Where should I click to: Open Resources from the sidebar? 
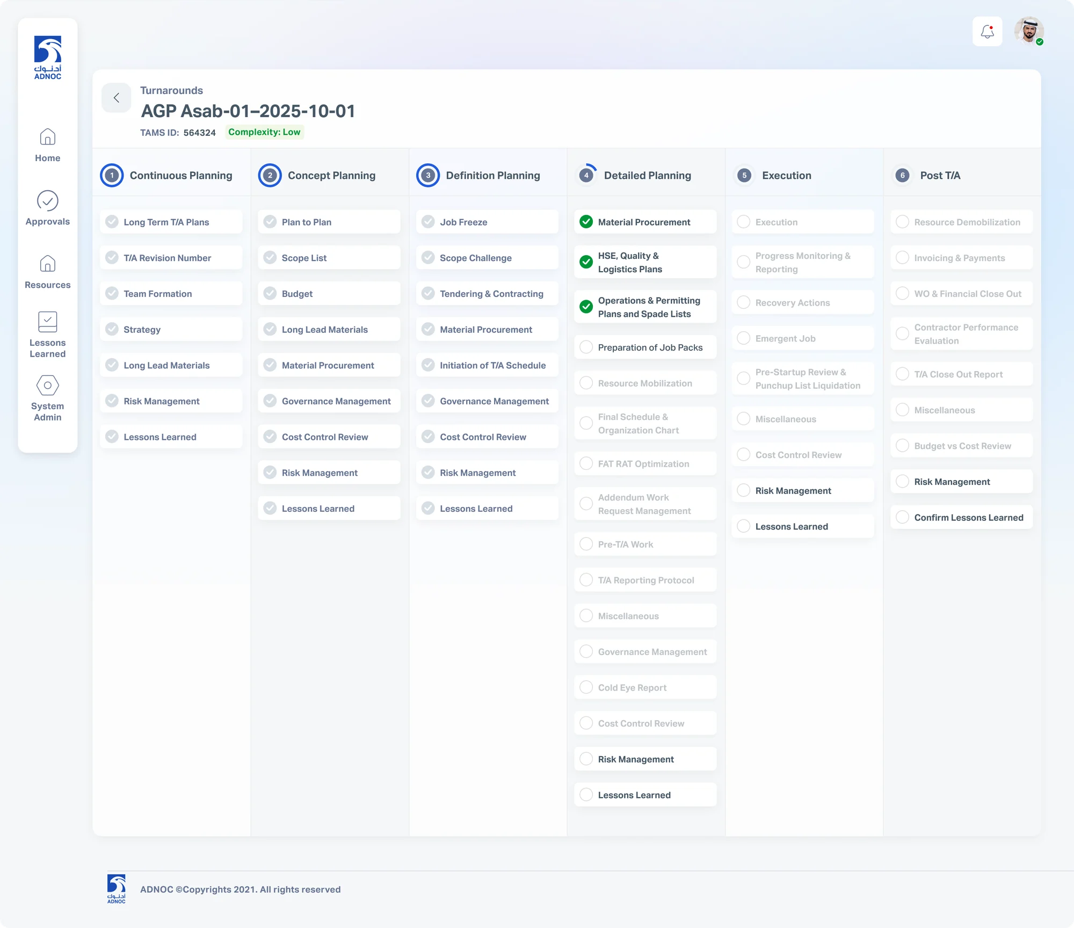(48, 272)
